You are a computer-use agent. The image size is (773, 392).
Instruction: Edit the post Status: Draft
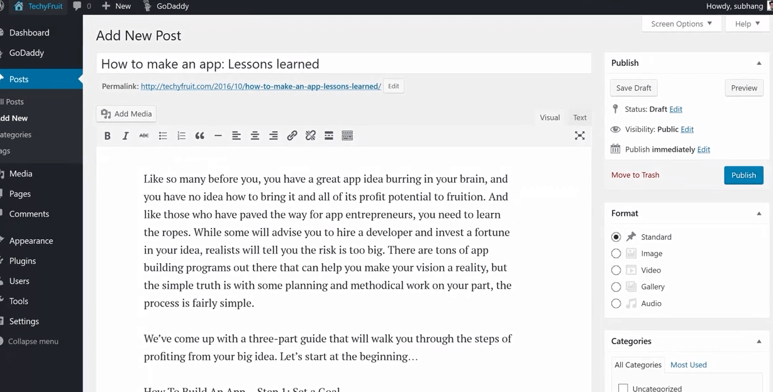pyautogui.click(x=676, y=109)
